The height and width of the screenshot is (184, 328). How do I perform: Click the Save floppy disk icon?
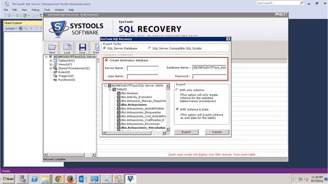83,48
